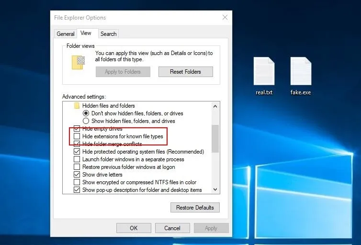Toggle Hide empty drives checkbox

click(77, 128)
